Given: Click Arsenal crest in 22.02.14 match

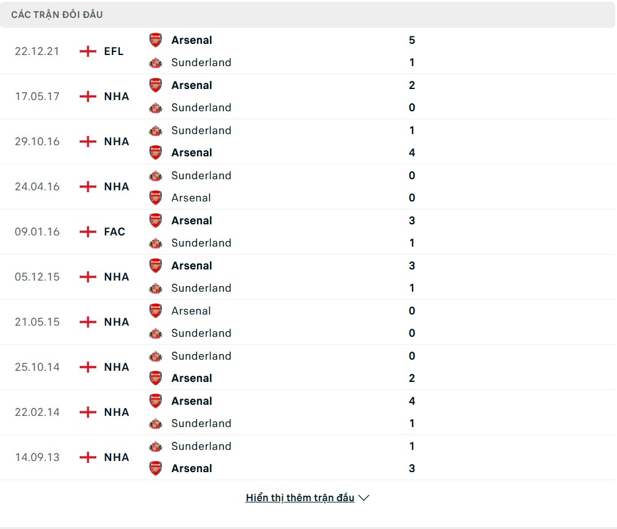Looking at the screenshot, I should [x=156, y=401].
